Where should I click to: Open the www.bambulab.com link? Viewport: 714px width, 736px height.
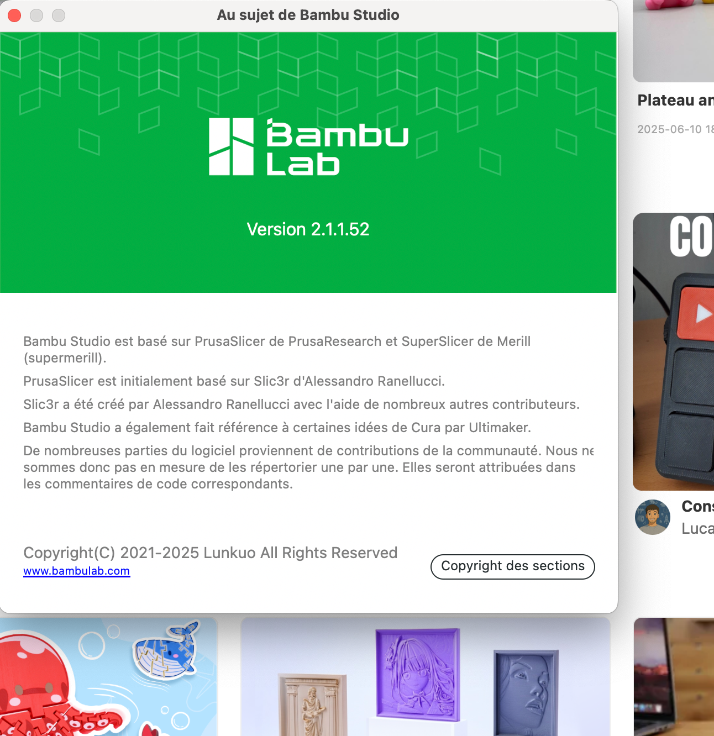tap(77, 571)
